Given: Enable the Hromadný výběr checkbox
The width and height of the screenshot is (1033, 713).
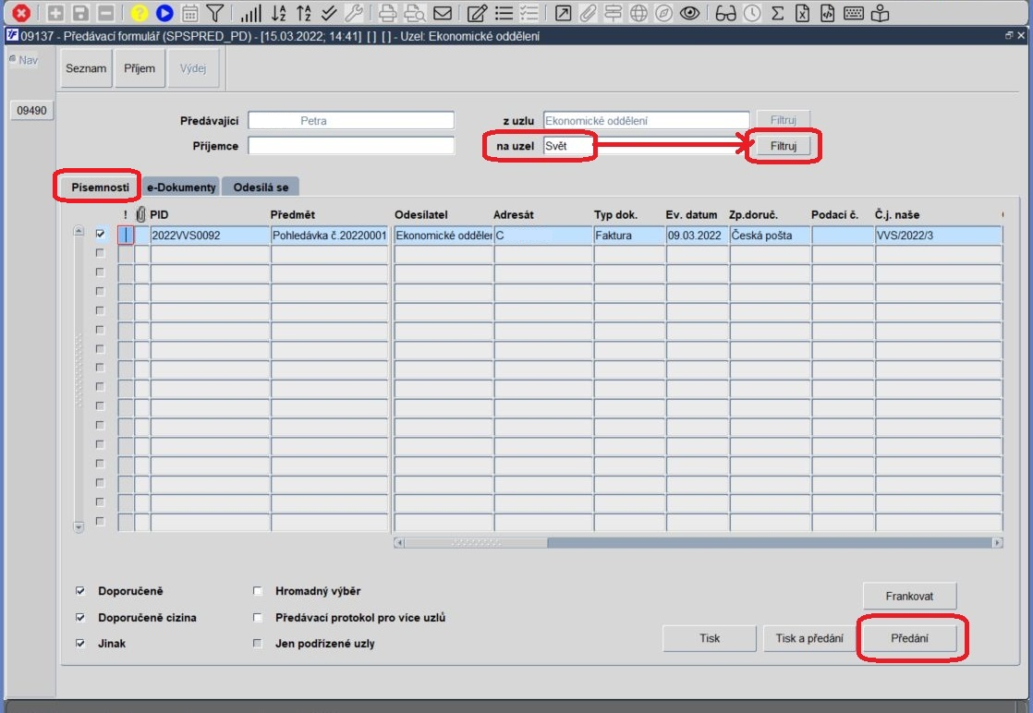Looking at the screenshot, I should [258, 590].
